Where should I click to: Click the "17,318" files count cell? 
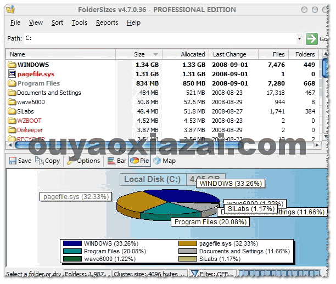[x=276, y=93]
